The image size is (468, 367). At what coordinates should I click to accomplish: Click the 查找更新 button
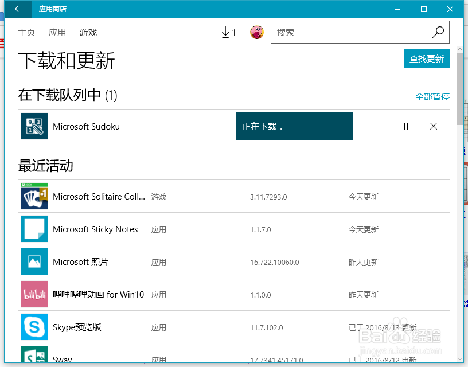coord(427,58)
